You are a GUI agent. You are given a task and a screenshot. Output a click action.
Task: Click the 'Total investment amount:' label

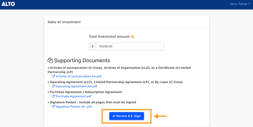coord(110,37)
